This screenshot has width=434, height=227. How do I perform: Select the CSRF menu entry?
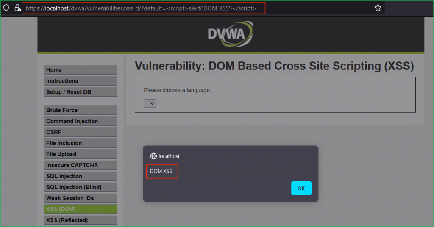(x=80, y=132)
